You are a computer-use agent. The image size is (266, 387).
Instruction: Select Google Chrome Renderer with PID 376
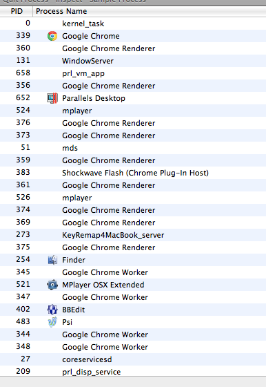[x=133, y=123]
